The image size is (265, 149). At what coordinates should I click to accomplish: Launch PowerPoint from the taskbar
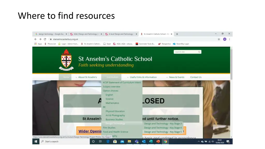(x=158, y=141)
